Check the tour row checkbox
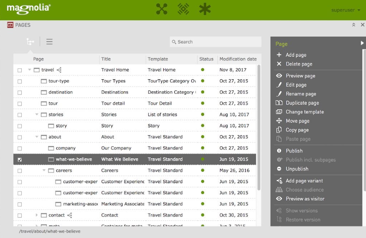 (20, 104)
